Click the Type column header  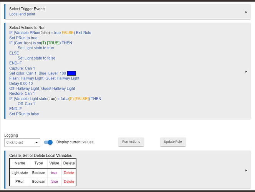pos(39,163)
